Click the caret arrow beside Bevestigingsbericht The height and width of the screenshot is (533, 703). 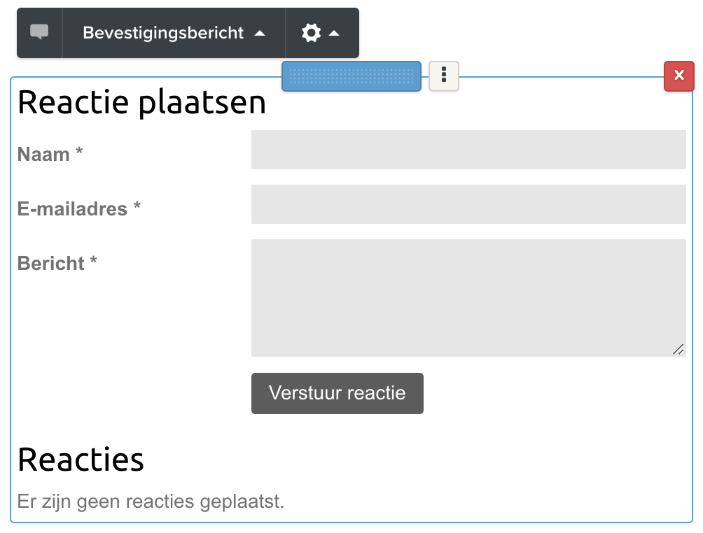[260, 34]
